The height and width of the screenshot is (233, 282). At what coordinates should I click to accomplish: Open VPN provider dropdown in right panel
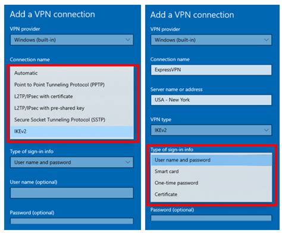click(x=211, y=40)
